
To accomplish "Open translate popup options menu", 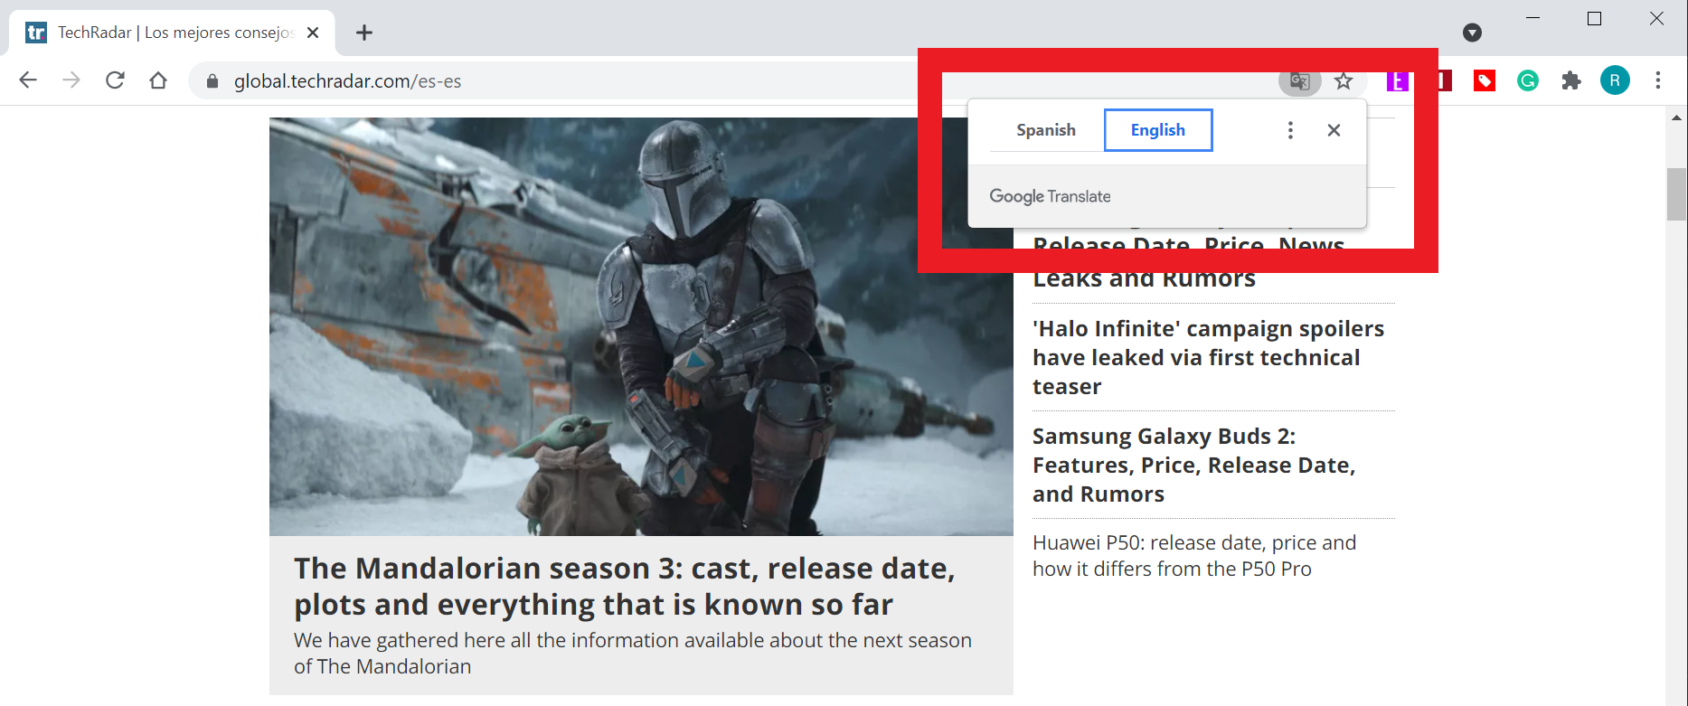I will click(x=1290, y=130).
